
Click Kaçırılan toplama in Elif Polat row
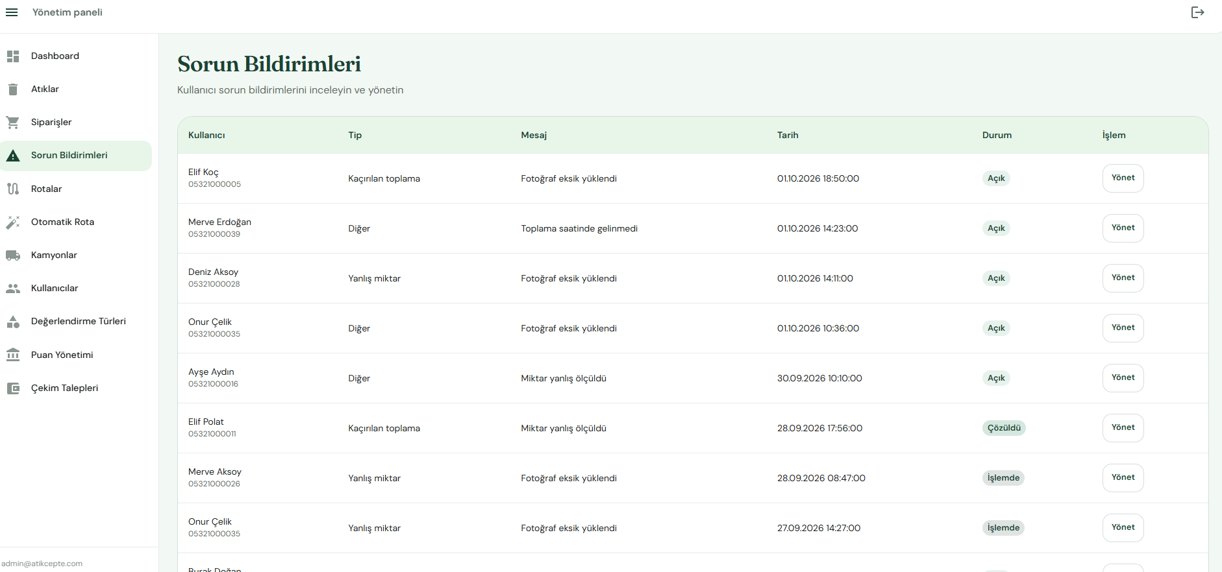point(384,428)
